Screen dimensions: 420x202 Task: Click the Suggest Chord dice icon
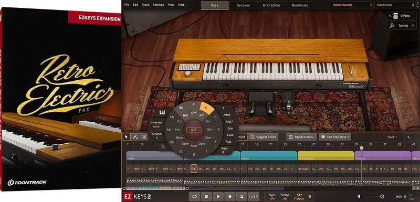pos(252,137)
